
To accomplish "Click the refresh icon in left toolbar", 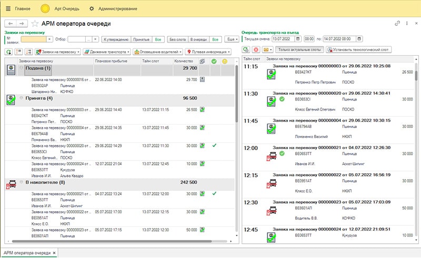I will pos(9,52).
